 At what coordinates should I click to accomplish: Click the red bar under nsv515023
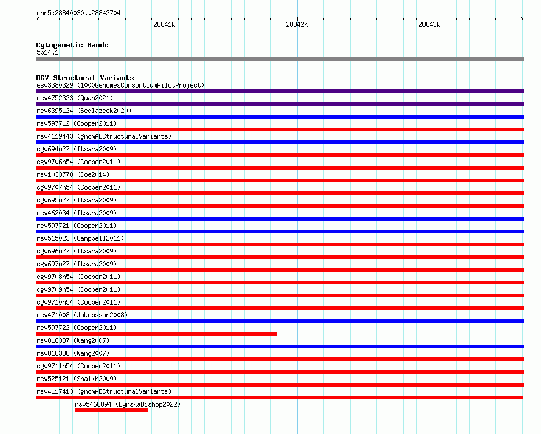[280, 244]
